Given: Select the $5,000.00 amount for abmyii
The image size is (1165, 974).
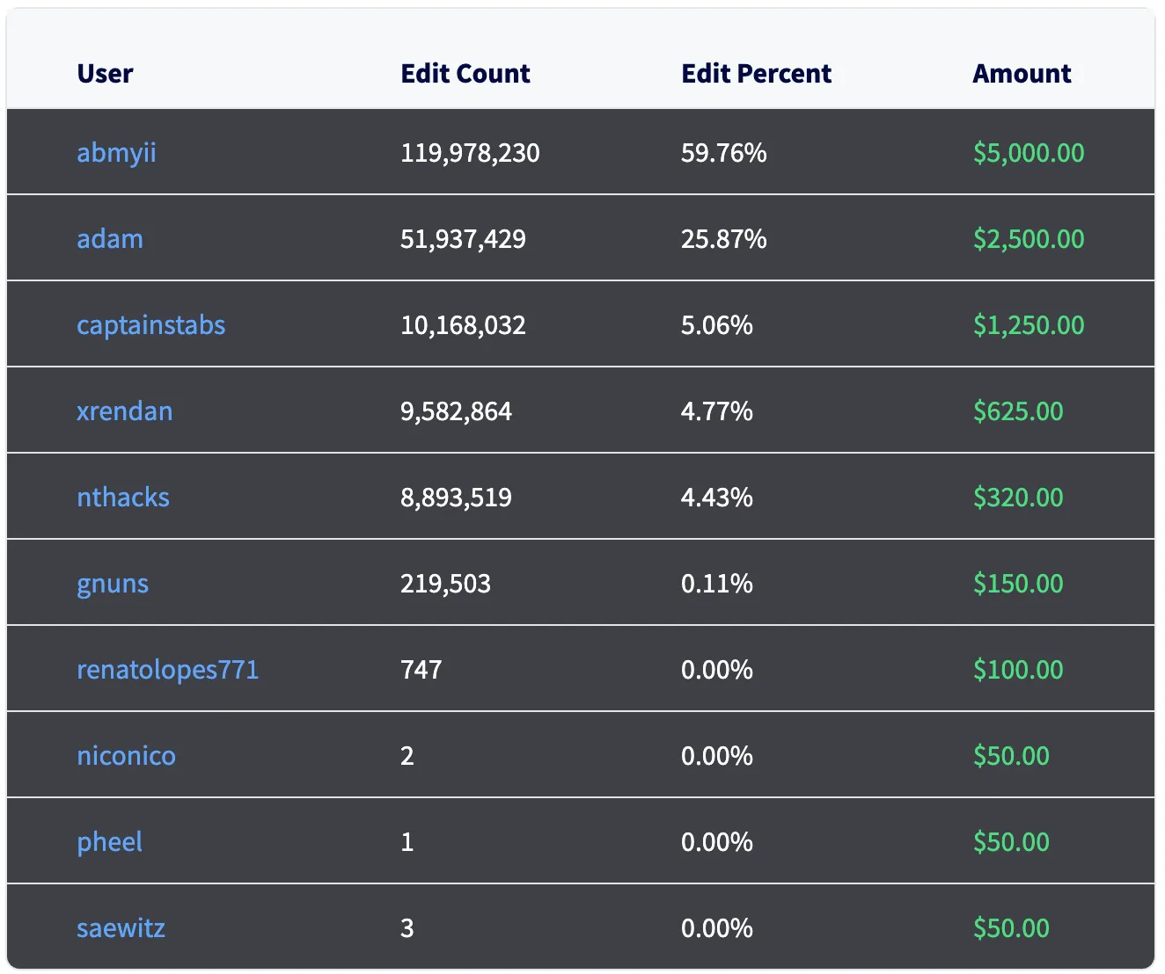Looking at the screenshot, I should point(1027,152).
